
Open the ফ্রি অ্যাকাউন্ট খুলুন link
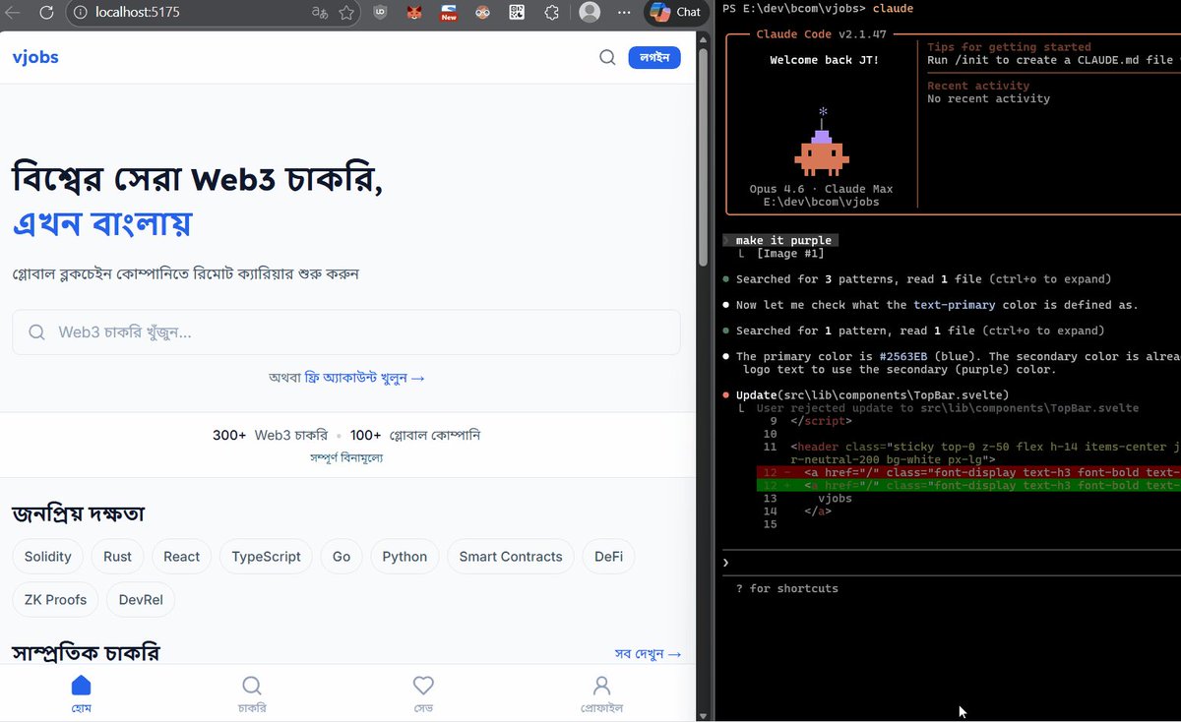[x=365, y=378]
